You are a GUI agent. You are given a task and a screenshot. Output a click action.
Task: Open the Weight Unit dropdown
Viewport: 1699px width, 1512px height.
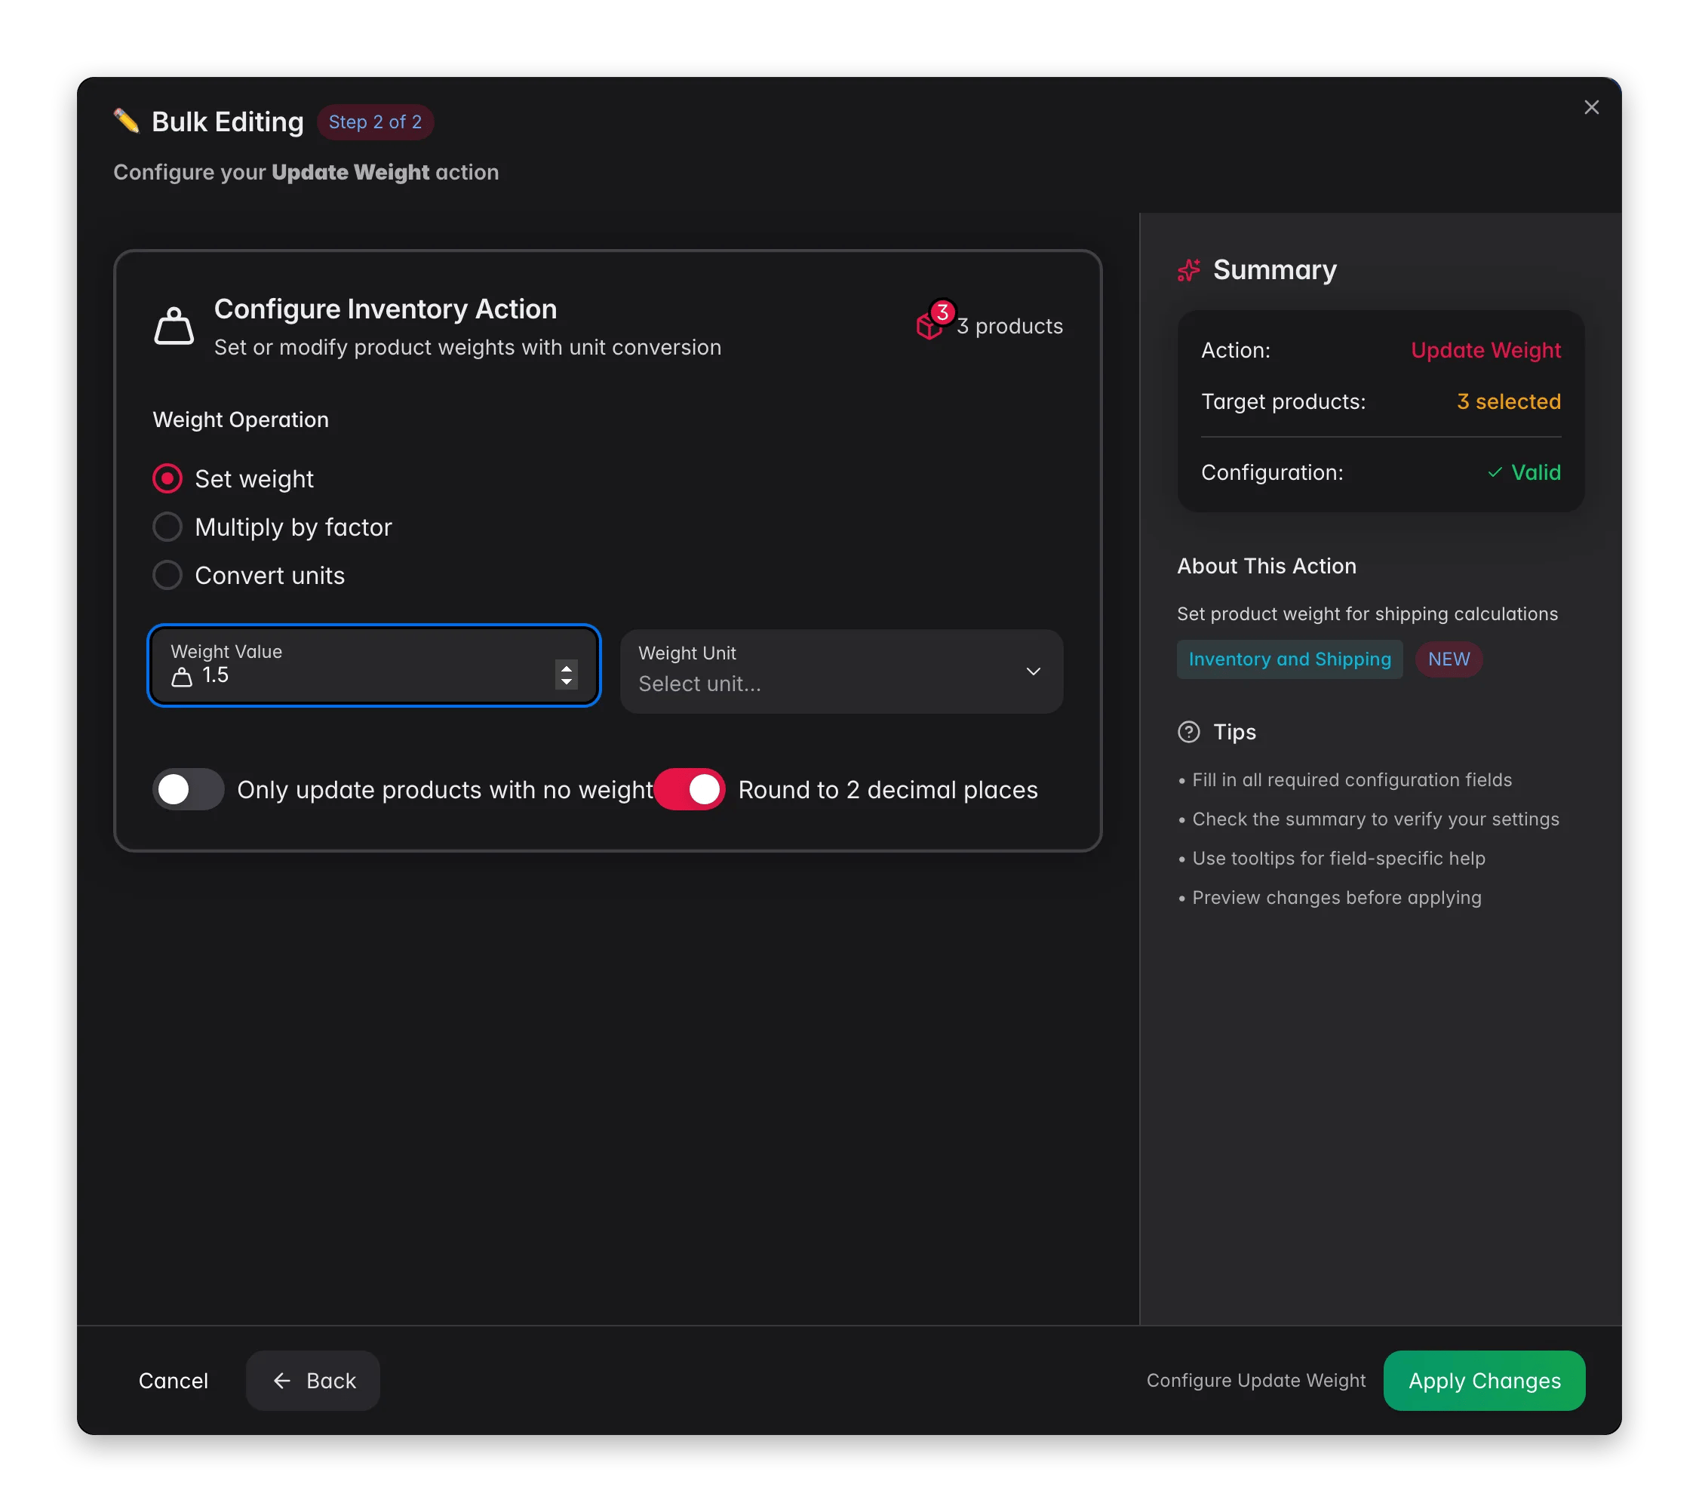tap(841, 671)
